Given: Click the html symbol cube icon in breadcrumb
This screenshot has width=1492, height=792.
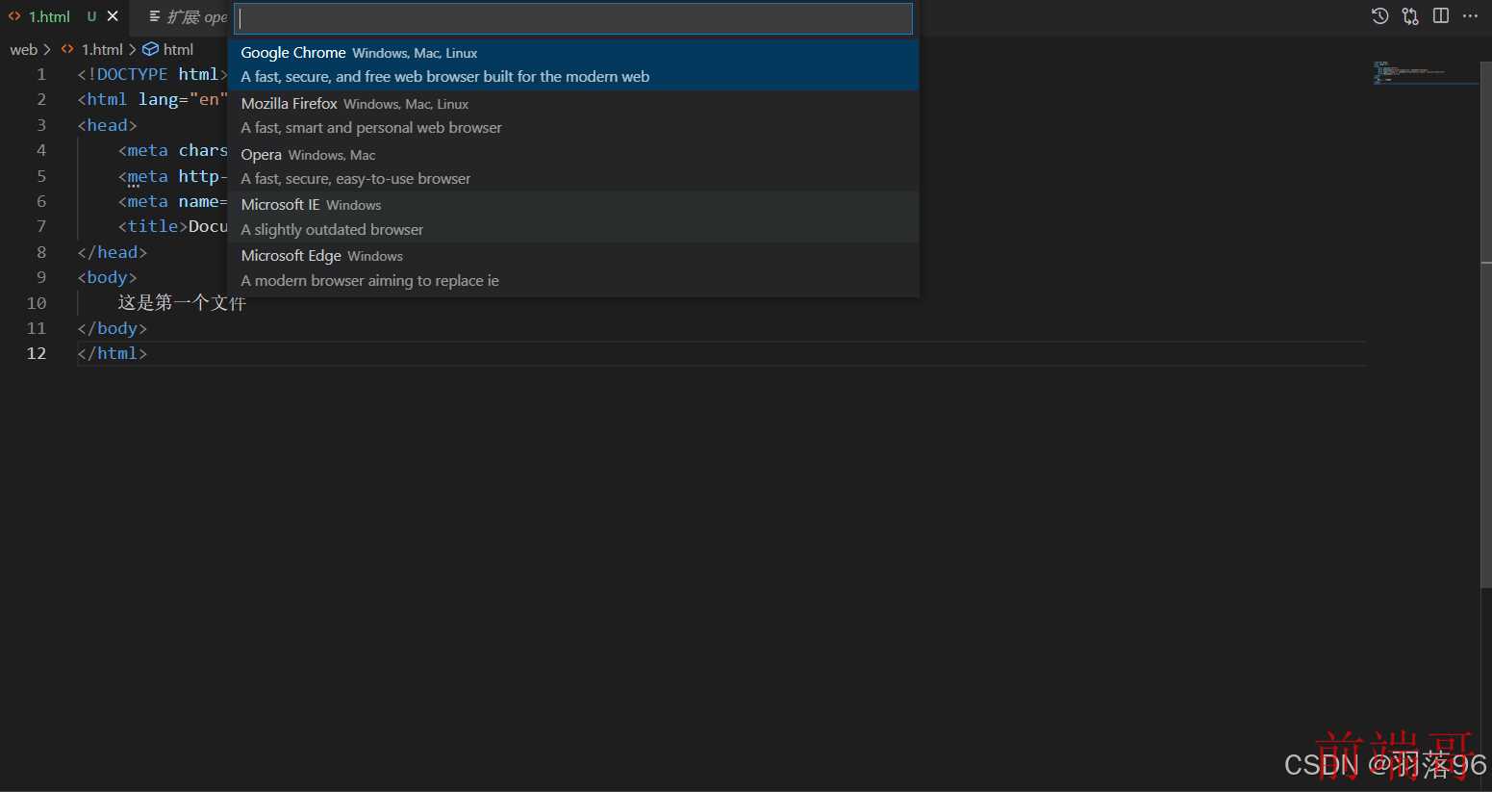Looking at the screenshot, I should 150,49.
